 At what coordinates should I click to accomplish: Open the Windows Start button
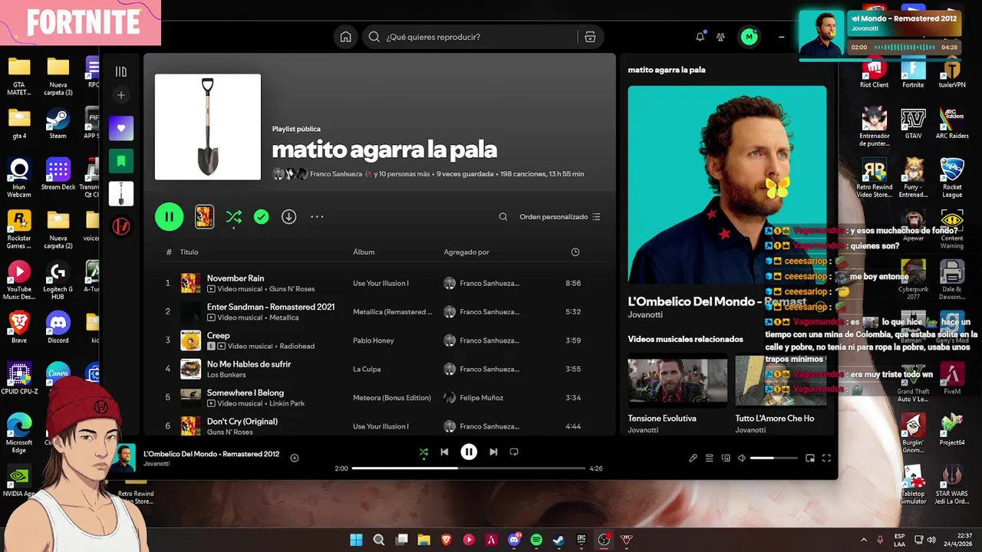[356, 540]
